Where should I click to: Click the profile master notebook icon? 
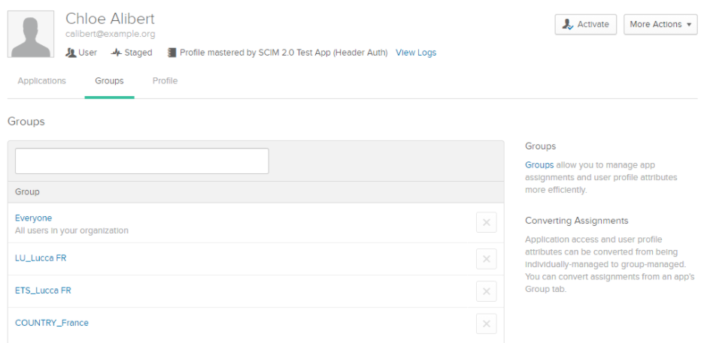coord(171,53)
